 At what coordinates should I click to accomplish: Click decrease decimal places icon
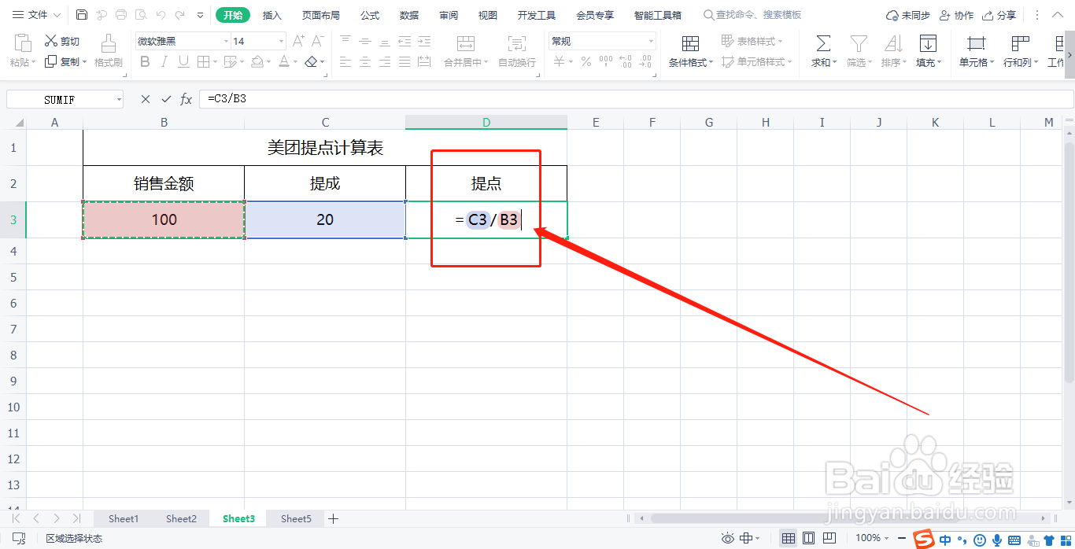(x=646, y=61)
